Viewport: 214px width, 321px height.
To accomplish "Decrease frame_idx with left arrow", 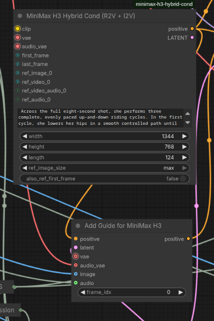I will click(x=83, y=292).
